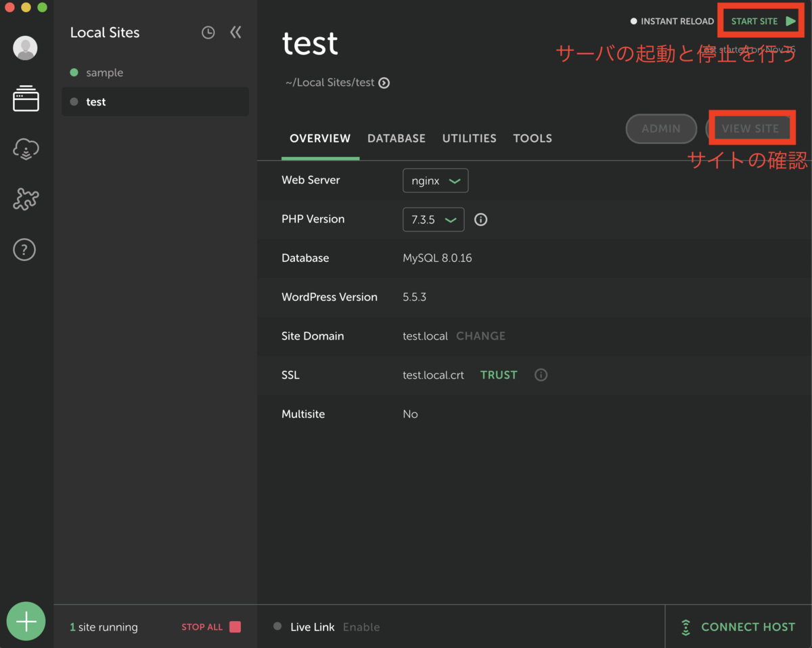The height and width of the screenshot is (648, 812).
Task: Click the STOP ALL label
Action: coord(202,627)
